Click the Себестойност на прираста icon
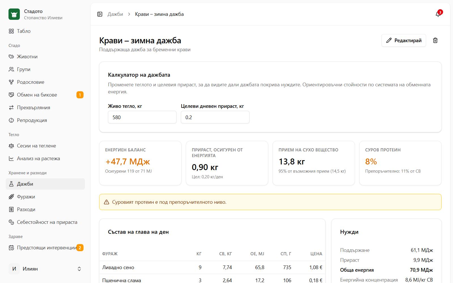This screenshot has width=453, height=283. 11,222
